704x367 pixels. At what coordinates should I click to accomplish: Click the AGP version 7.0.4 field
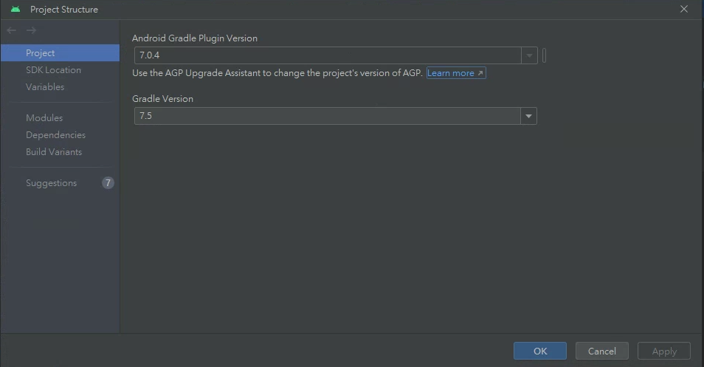[328, 55]
